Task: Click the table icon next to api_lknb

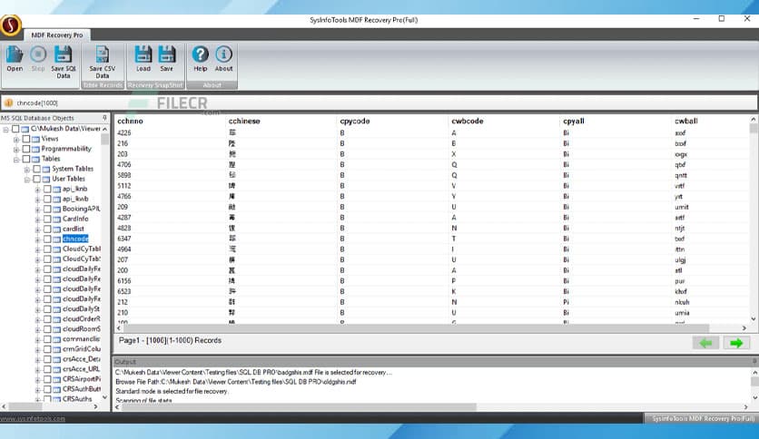Action: click(57, 189)
